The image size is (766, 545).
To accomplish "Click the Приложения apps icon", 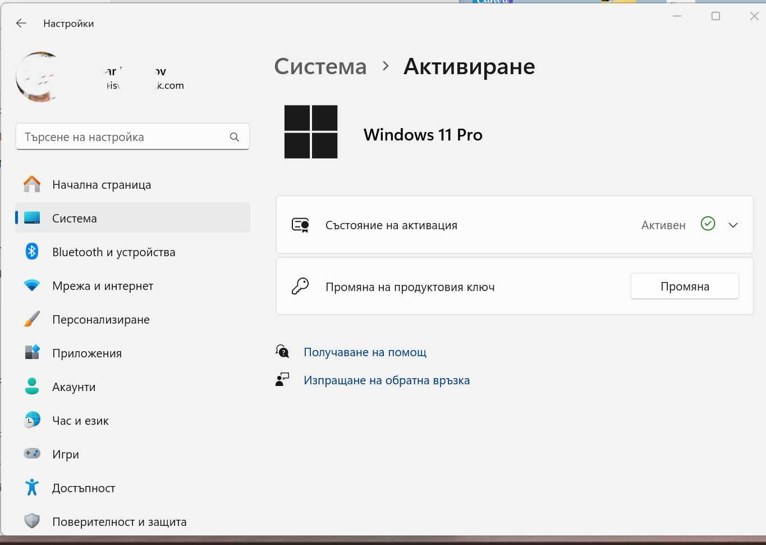I will click(x=32, y=352).
